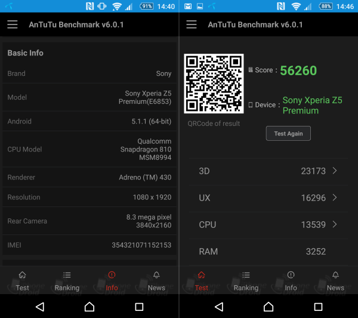Select the score value 56260
358x318 pixels.
click(298, 70)
